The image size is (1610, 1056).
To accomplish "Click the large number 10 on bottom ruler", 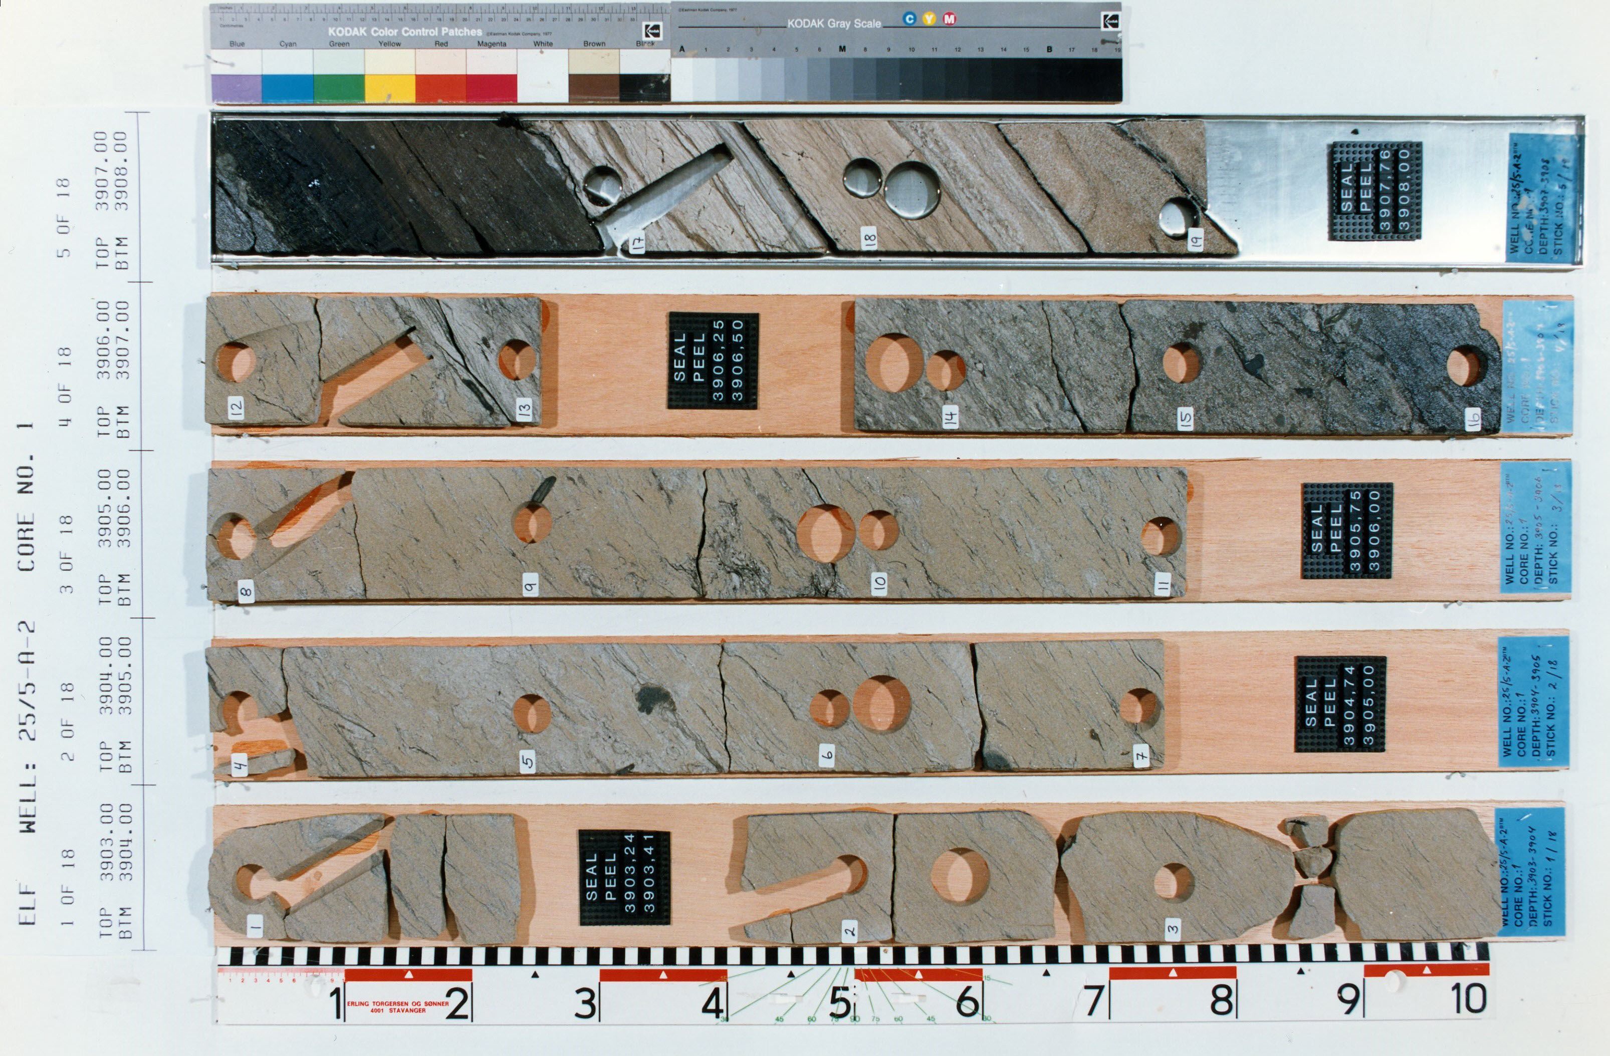I will 1469,998.
